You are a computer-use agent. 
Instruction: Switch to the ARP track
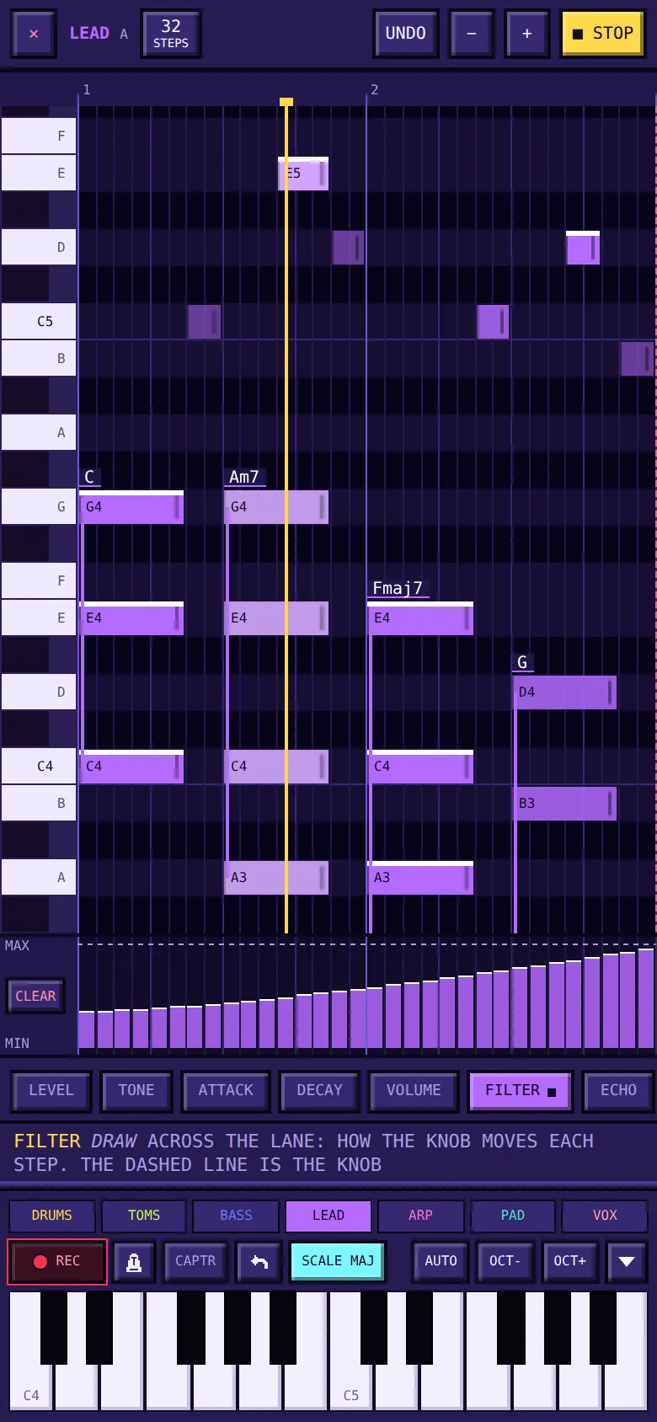point(420,1216)
